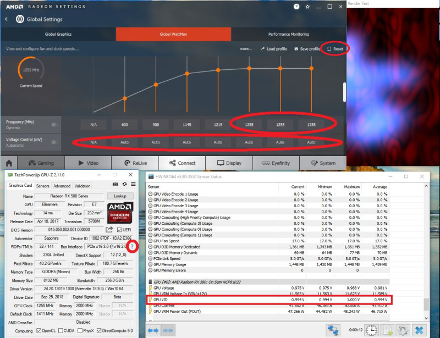Select the GPU Fan Speed sensor row
The height and width of the screenshot is (338, 440).
268,241
